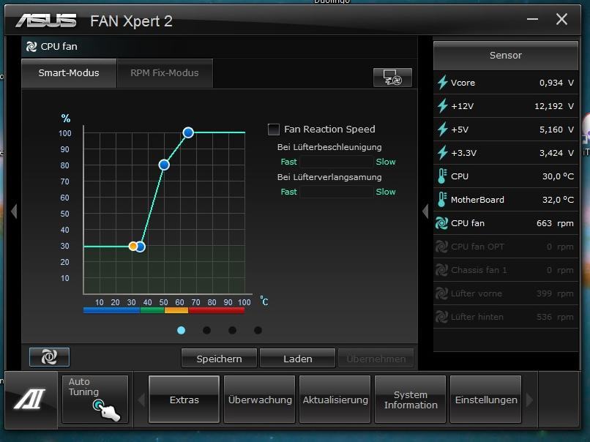Click the Lüfterverlangsamung Fast-Slow slider
This screenshot has width=590, height=442.
click(x=337, y=192)
